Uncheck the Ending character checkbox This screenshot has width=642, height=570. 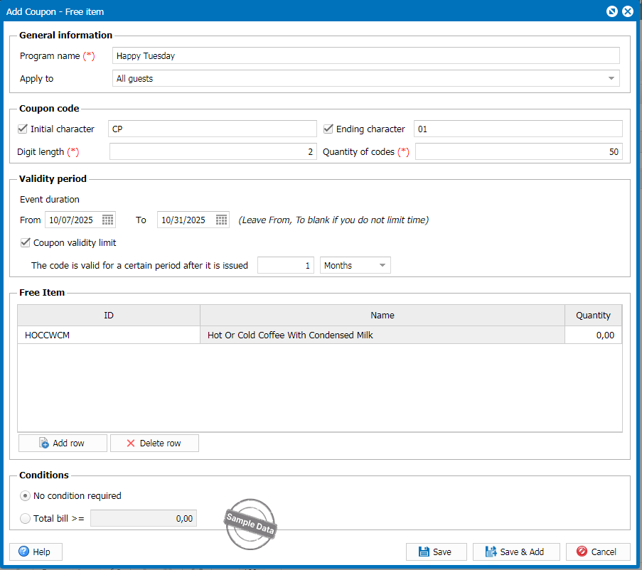coord(328,129)
